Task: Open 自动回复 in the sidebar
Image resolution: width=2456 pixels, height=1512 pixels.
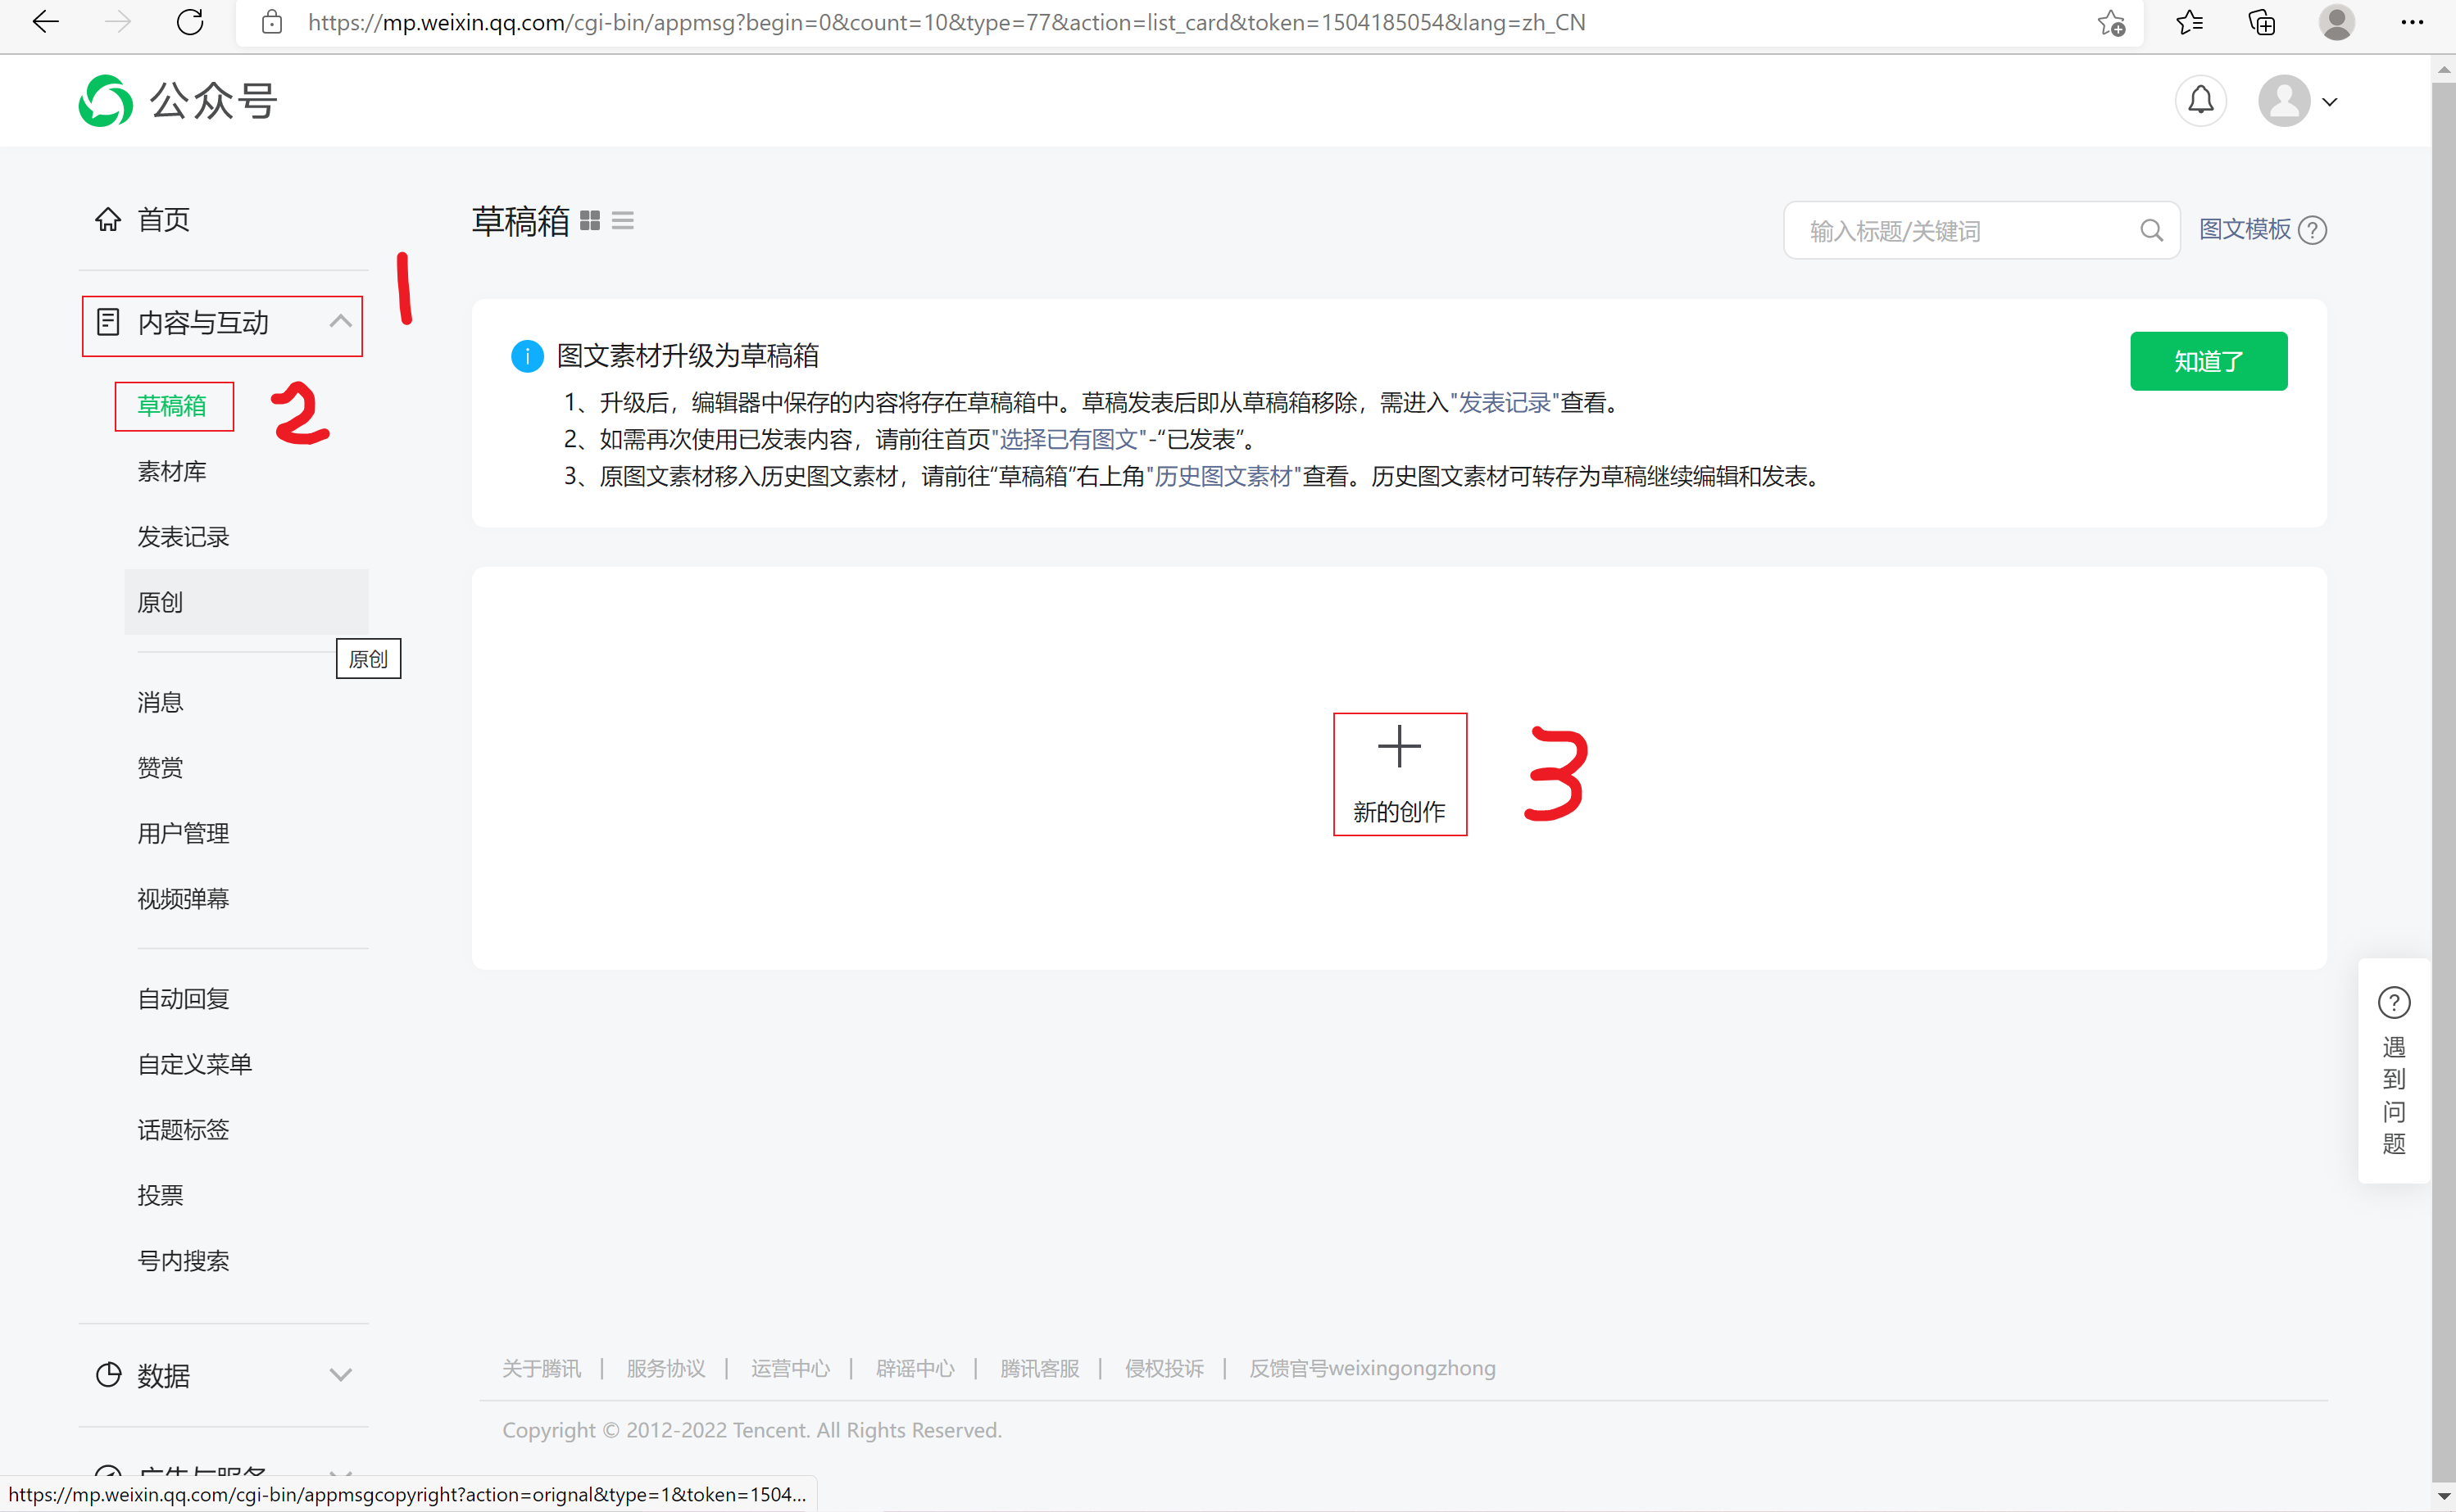Action: pos(183,999)
